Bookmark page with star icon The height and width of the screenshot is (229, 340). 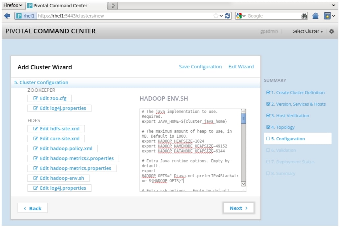point(216,16)
